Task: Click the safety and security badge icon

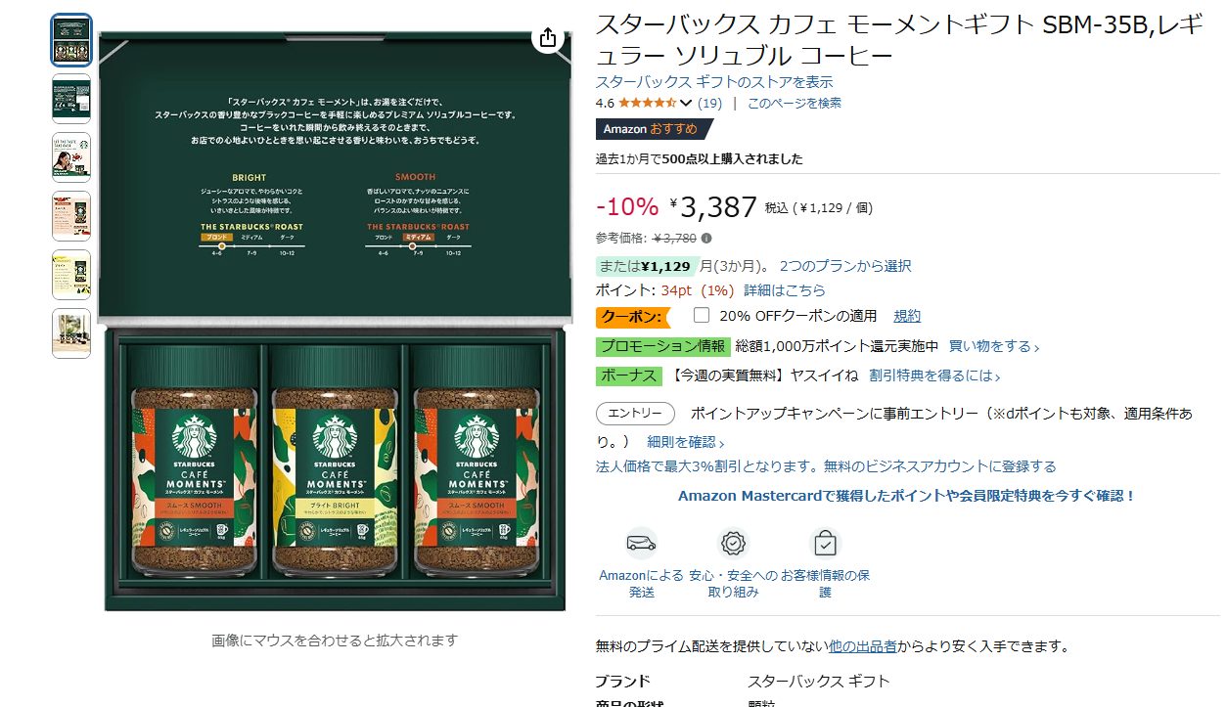Action: (733, 543)
